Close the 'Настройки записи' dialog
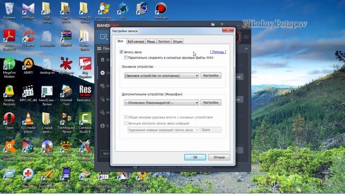This screenshot has width=345, height=194. click(227, 30)
